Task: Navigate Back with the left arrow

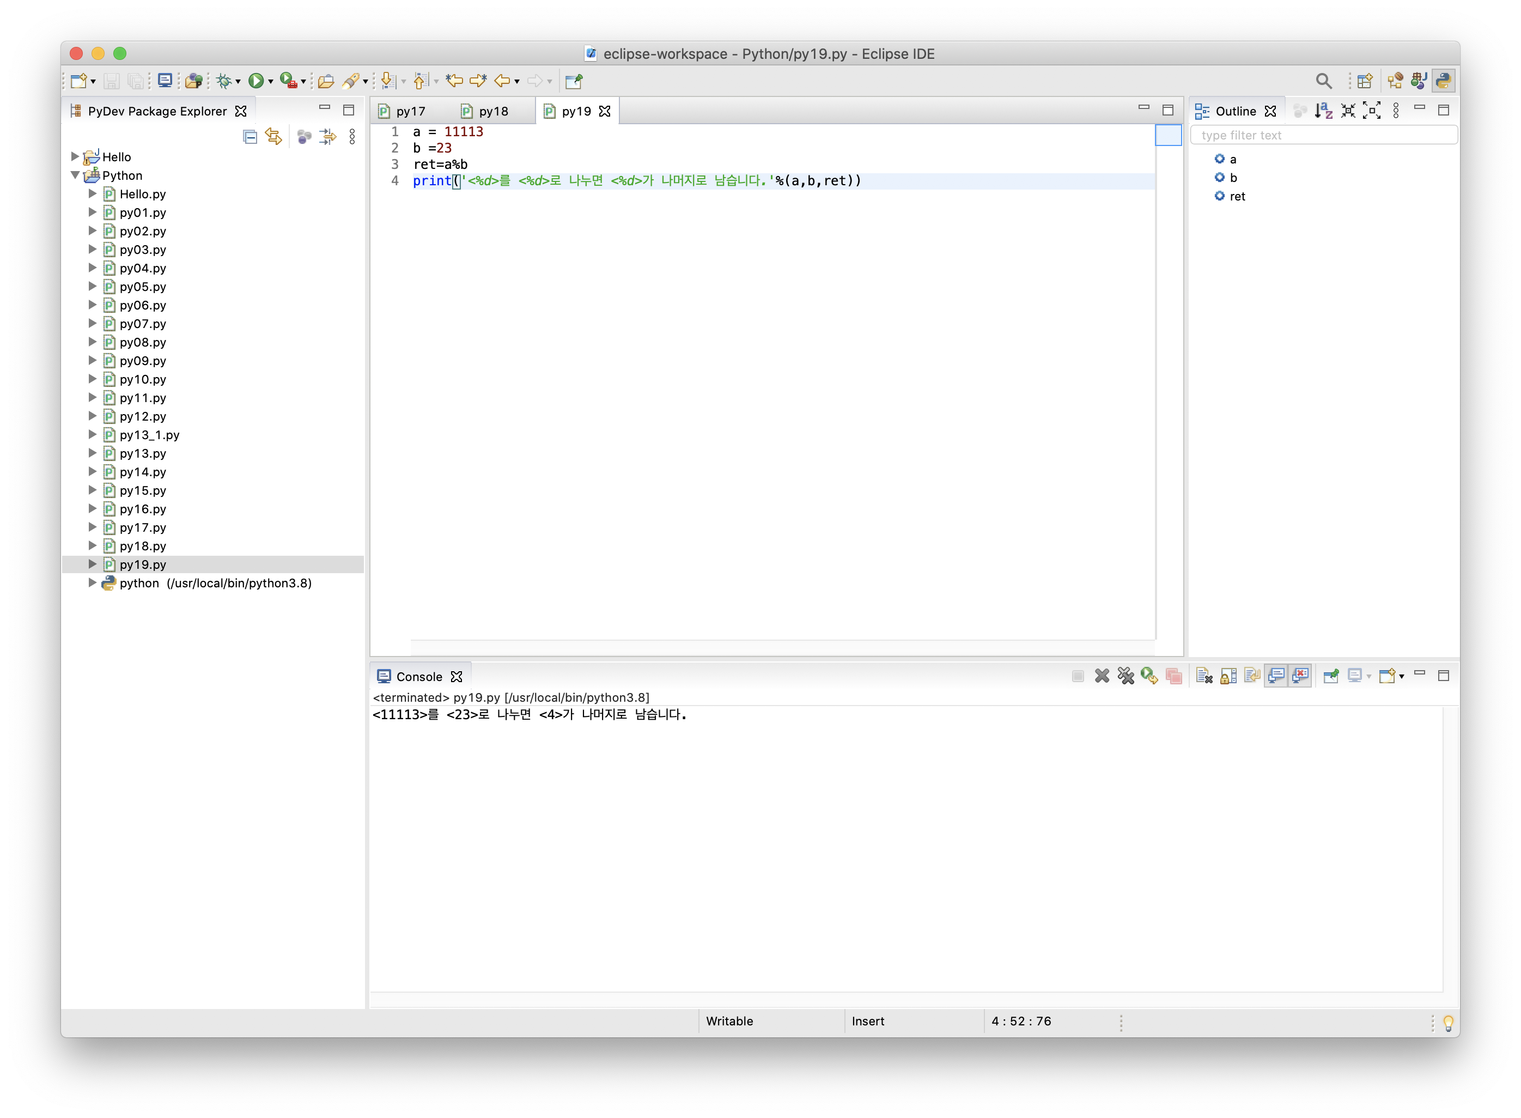Action: coord(502,81)
